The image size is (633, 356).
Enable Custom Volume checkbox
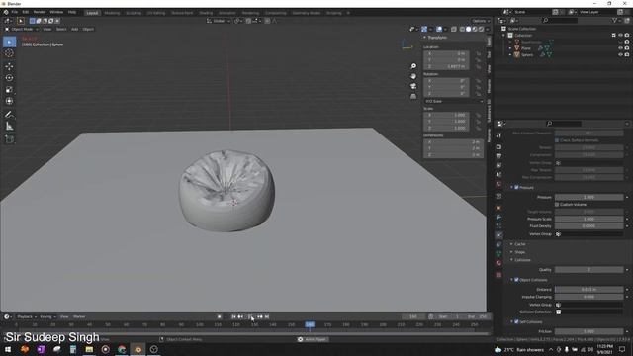(557, 205)
